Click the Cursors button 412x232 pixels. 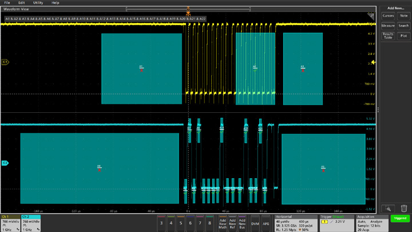tap(388, 16)
